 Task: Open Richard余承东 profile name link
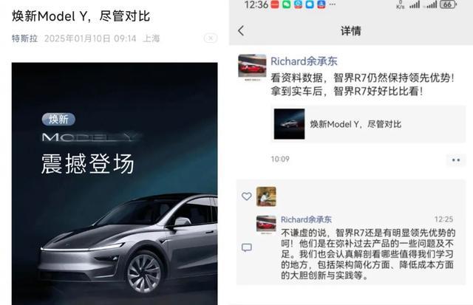[304, 61]
